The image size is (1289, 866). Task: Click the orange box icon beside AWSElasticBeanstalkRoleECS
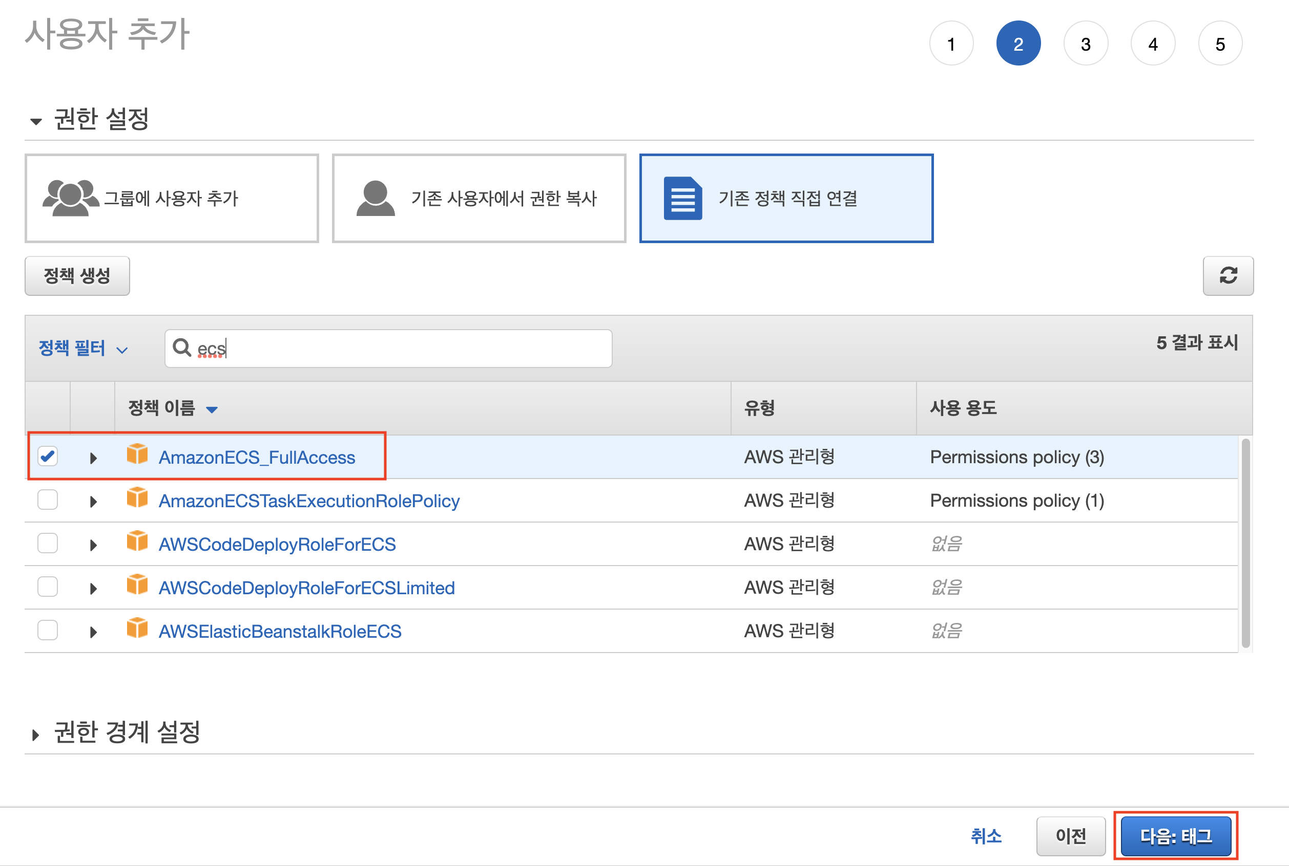pos(137,629)
